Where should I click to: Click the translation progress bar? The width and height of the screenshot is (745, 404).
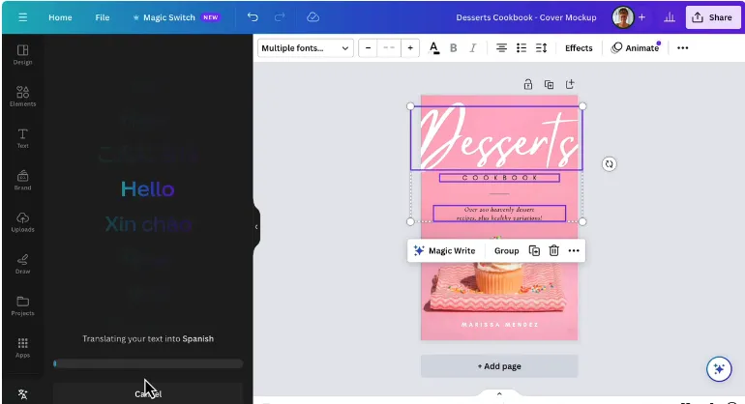click(x=148, y=363)
